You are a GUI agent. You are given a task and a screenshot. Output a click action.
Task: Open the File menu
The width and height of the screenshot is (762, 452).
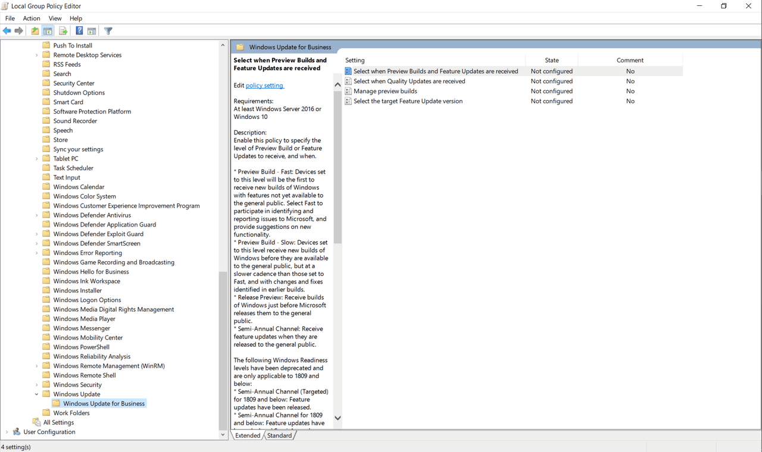(10, 18)
